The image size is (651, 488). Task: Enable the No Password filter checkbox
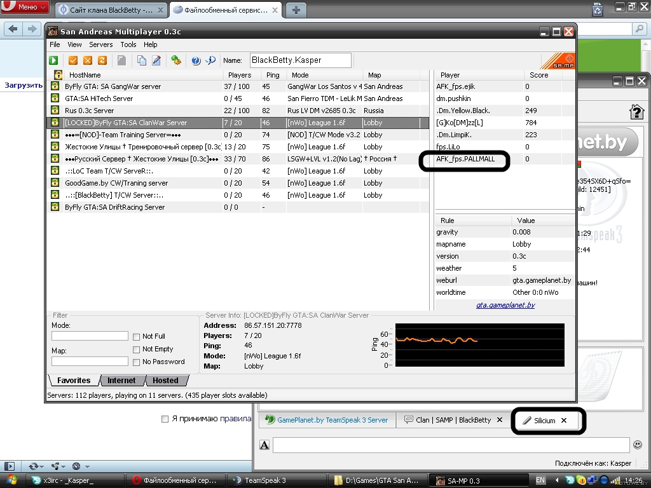tap(136, 362)
